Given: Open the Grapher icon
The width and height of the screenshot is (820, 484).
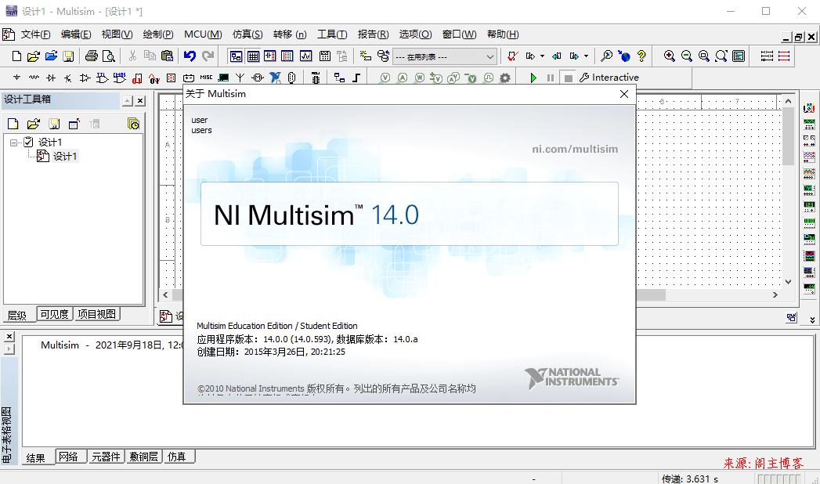Looking at the screenshot, I should click(306, 56).
